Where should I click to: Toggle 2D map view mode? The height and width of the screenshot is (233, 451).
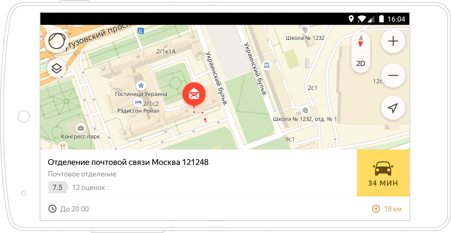[x=360, y=64]
